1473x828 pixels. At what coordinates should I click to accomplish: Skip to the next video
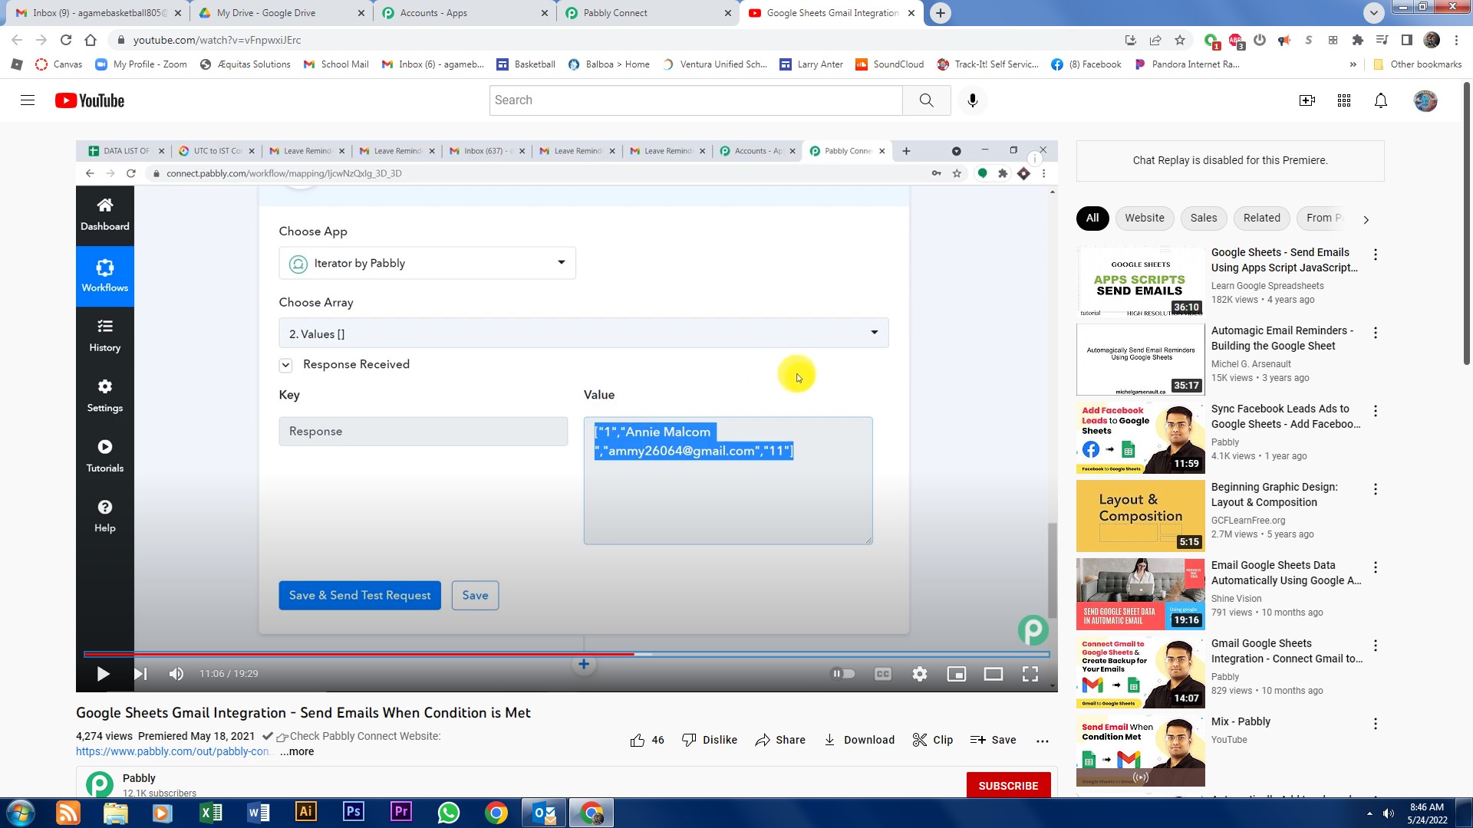[x=140, y=674]
